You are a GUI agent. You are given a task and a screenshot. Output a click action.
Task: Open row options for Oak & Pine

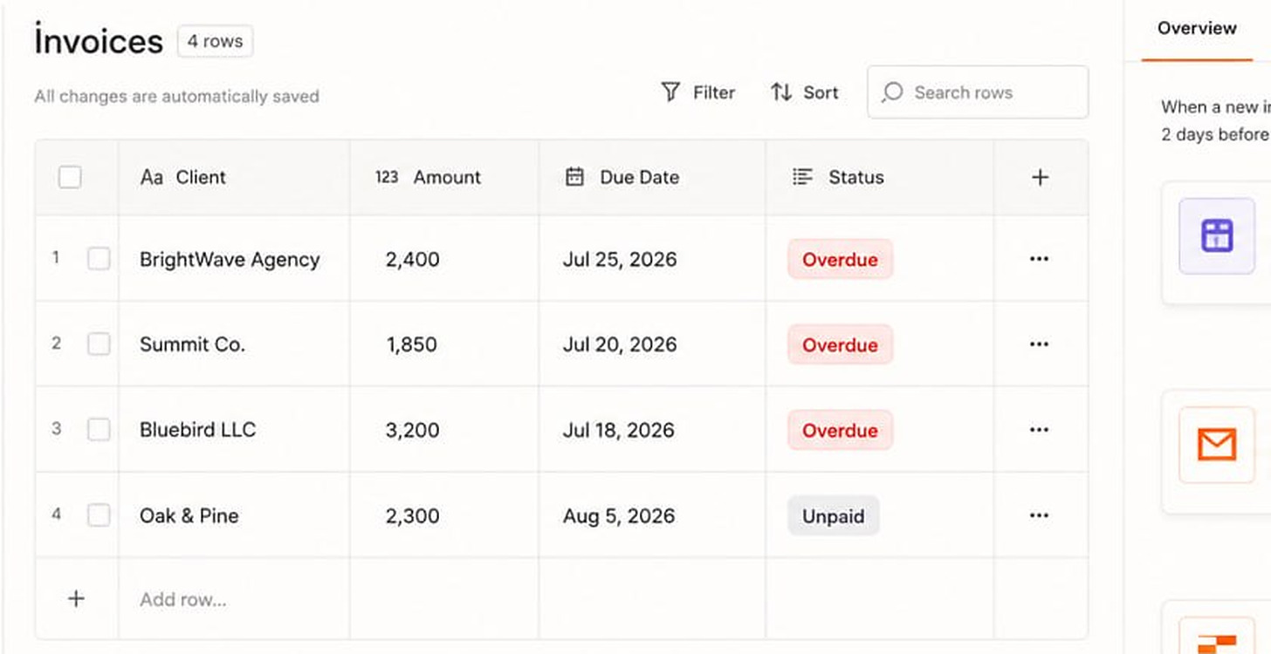click(x=1039, y=515)
